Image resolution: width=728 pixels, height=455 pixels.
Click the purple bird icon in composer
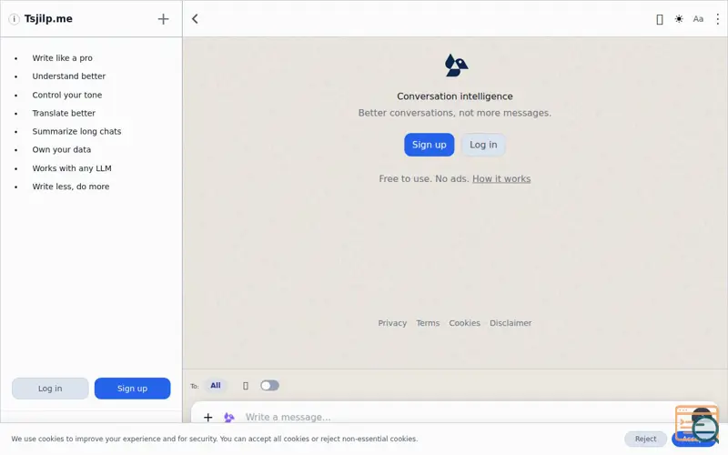pos(229,418)
